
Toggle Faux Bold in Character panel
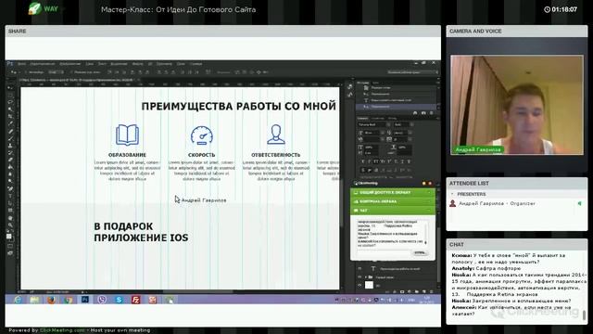tap(363, 161)
